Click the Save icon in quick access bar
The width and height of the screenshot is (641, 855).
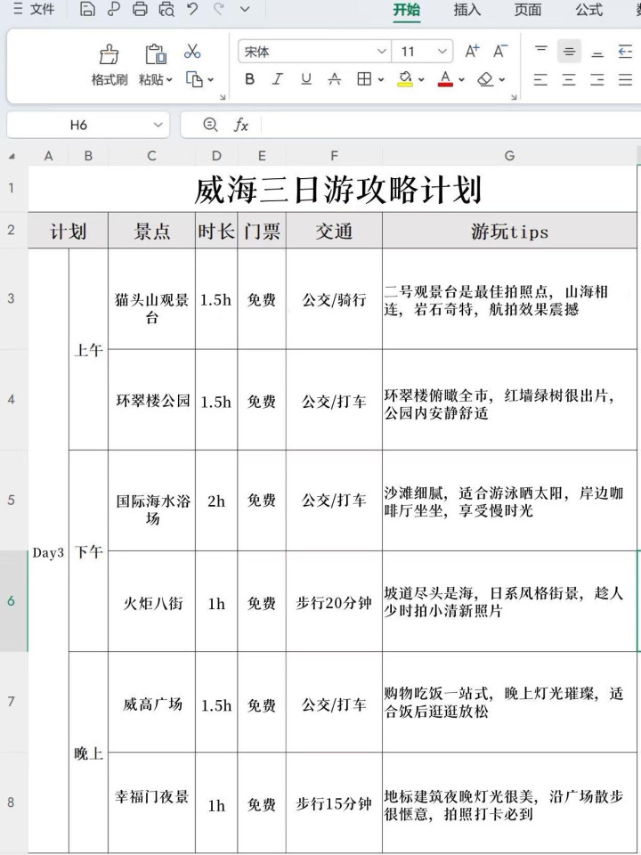[86, 10]
